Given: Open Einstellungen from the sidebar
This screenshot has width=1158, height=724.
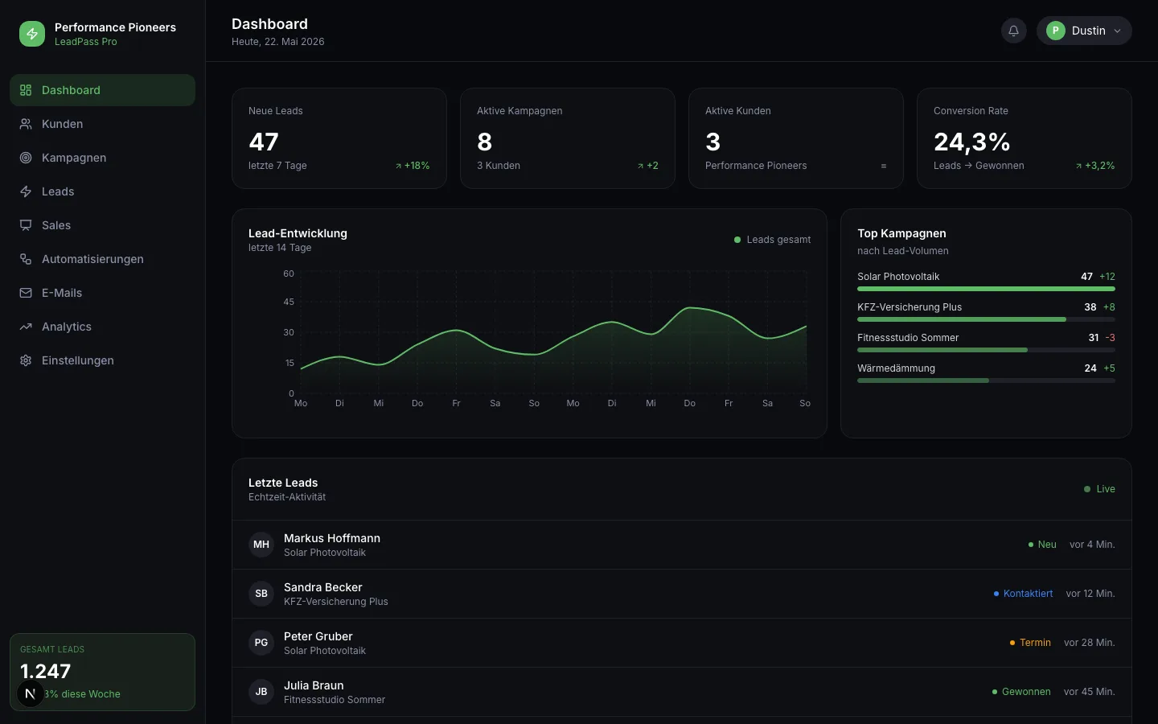Looking at the screenshot, I should click(x=102, y=360).
